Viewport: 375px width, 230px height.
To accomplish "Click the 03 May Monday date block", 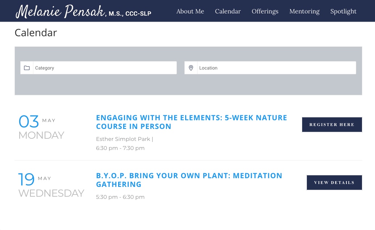I will pyautogui.click(x=41, y=127).
